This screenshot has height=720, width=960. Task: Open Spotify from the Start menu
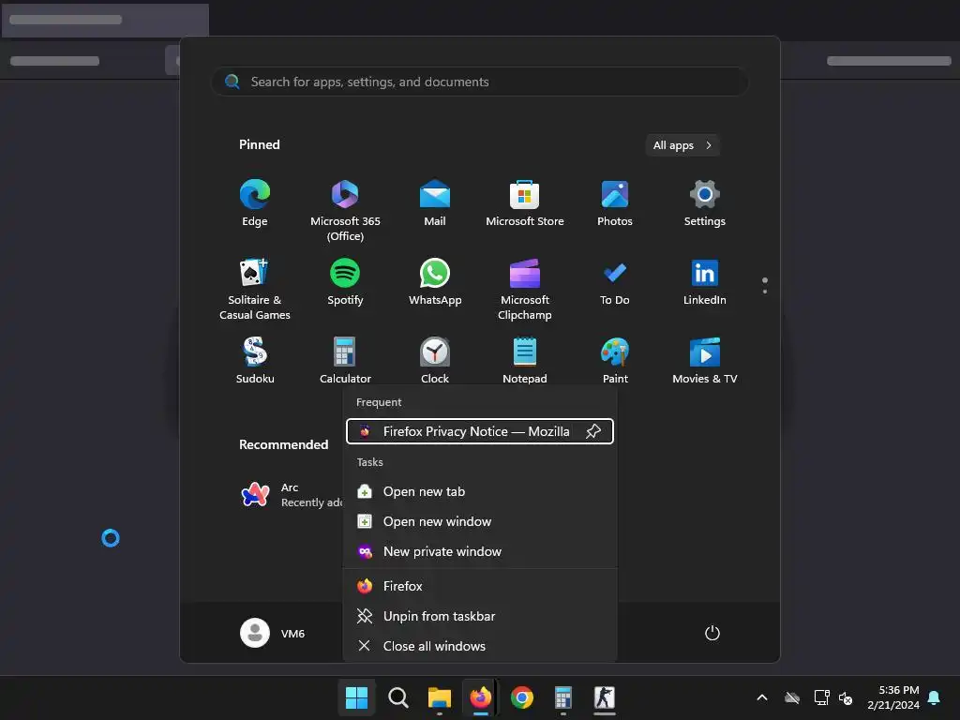[345, 283]
